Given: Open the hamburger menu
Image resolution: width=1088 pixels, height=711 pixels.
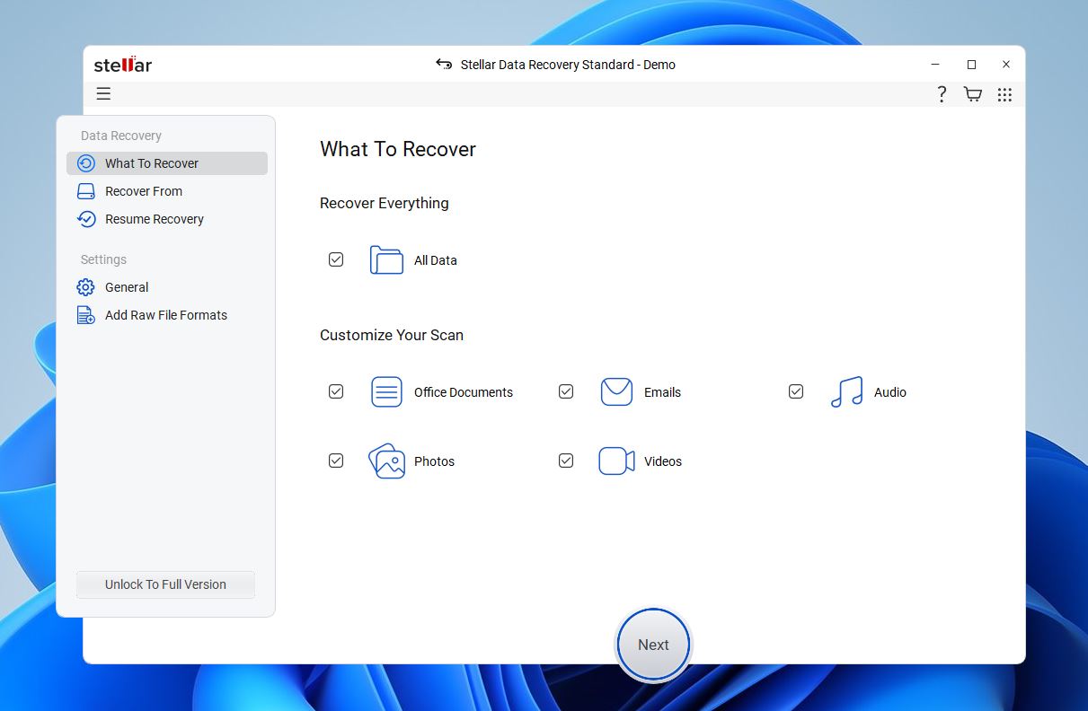Looking at the screenshot, I should [103, 93].
